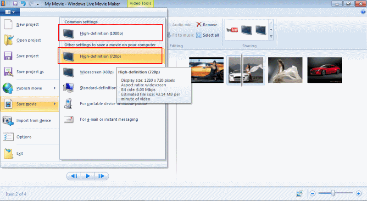Expand the Sharing gallery more options
Viewport: 367px width, 201px height.
[271, 37]
